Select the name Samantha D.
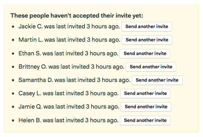Screen dimensions: 203x137 point(36,80)
